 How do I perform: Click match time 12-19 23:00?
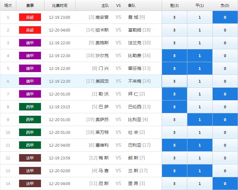pyautogui.click(x=60, y=17)
